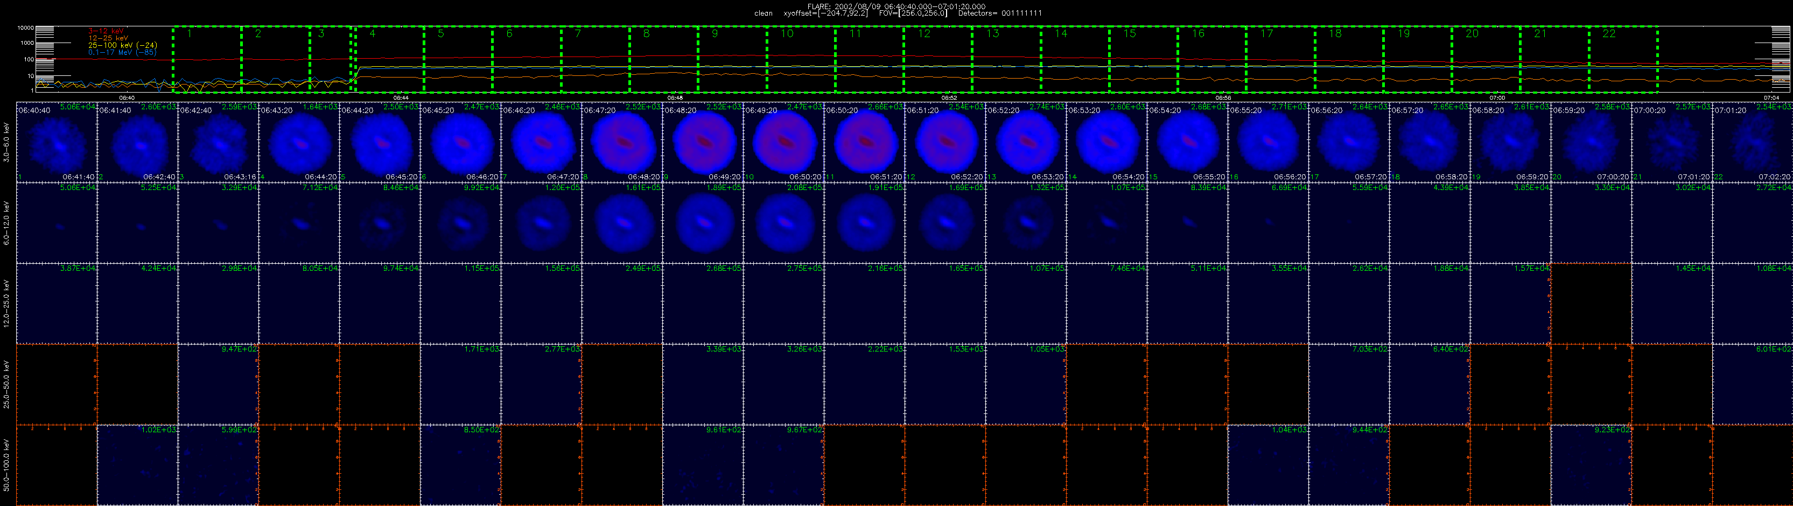The width and height of the screenshot is (1793, 506).
Task: Choose interval marker 10 on the light curve
Action: click(787, 33)
